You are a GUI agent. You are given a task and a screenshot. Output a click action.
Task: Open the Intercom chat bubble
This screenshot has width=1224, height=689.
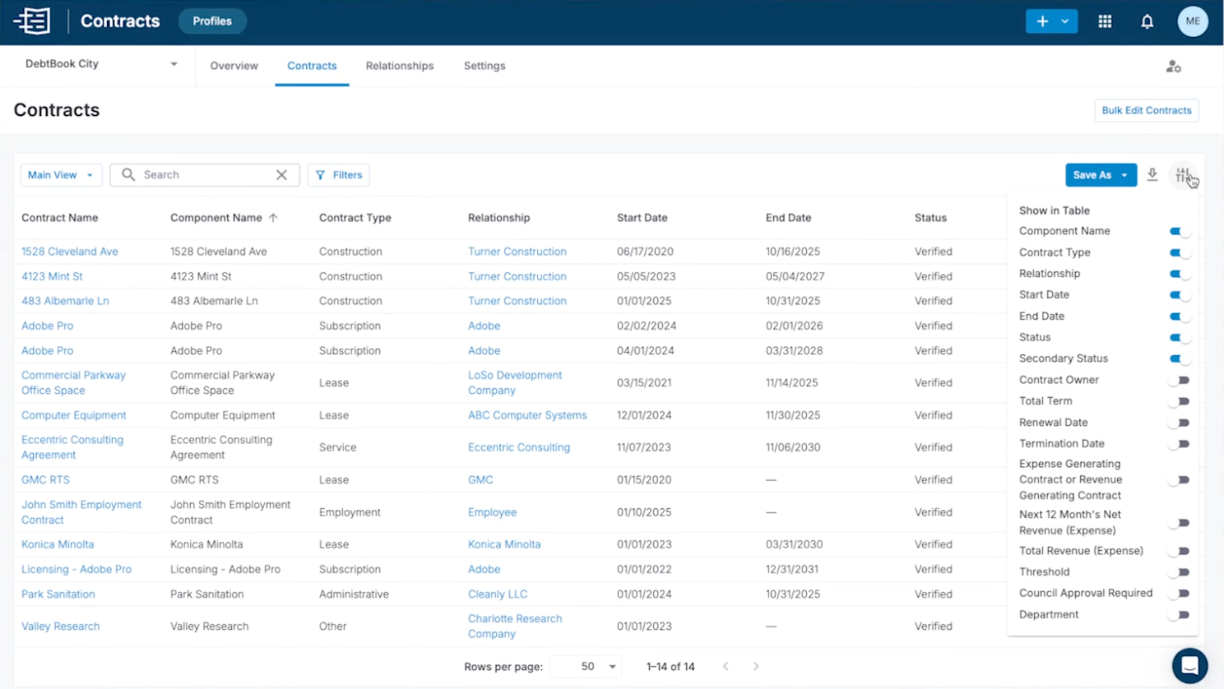coord(1189,665)
